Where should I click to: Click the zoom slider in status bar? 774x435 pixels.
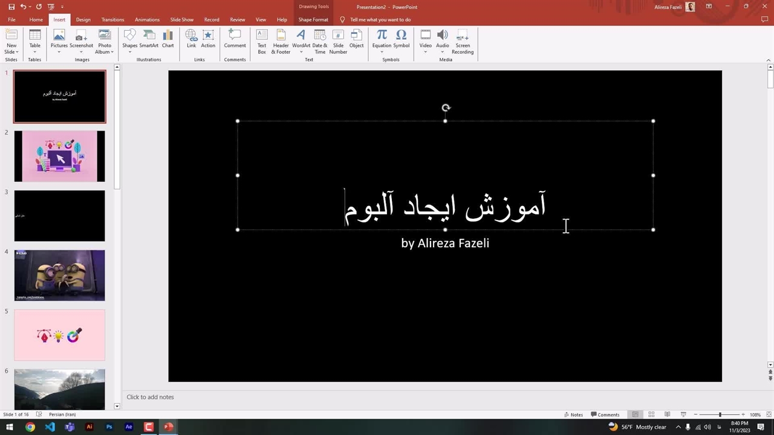(x=720, y=414)
